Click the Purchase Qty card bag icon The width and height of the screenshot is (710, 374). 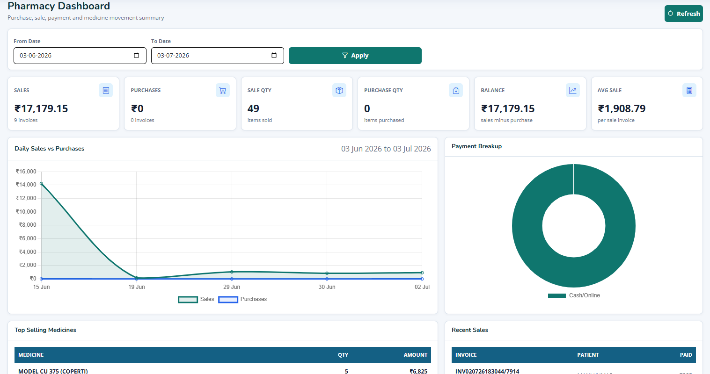click(456, 90)
